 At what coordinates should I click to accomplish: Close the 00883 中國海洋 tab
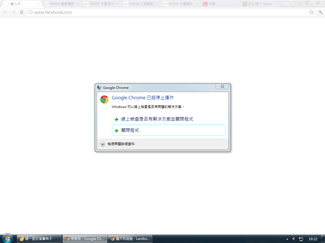pyautogui.click(x=118, y=4)
